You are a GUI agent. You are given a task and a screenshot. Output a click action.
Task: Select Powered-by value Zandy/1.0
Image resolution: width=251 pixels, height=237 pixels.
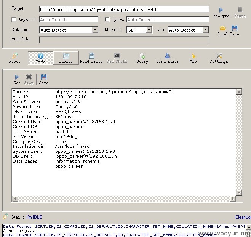coord(66,107)
